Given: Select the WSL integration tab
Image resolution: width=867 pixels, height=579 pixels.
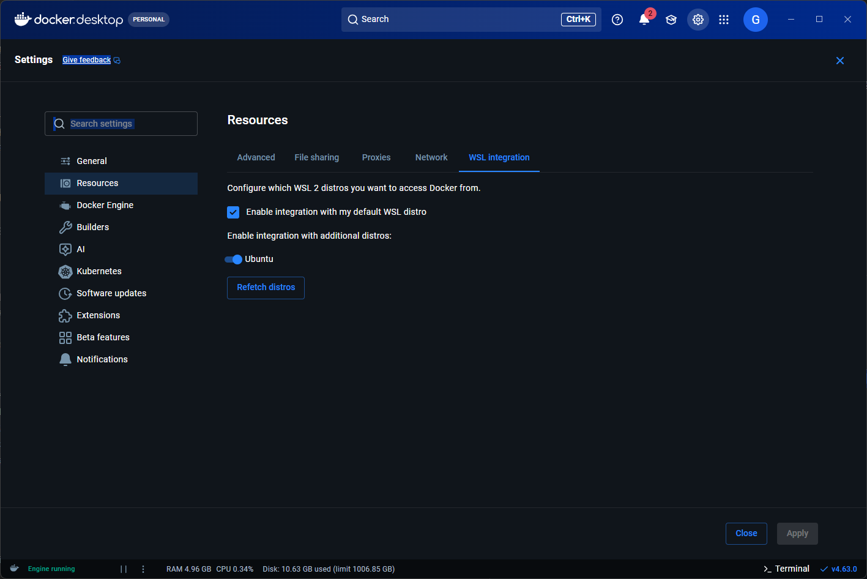Looking at the screenshot, I should 499,157.
